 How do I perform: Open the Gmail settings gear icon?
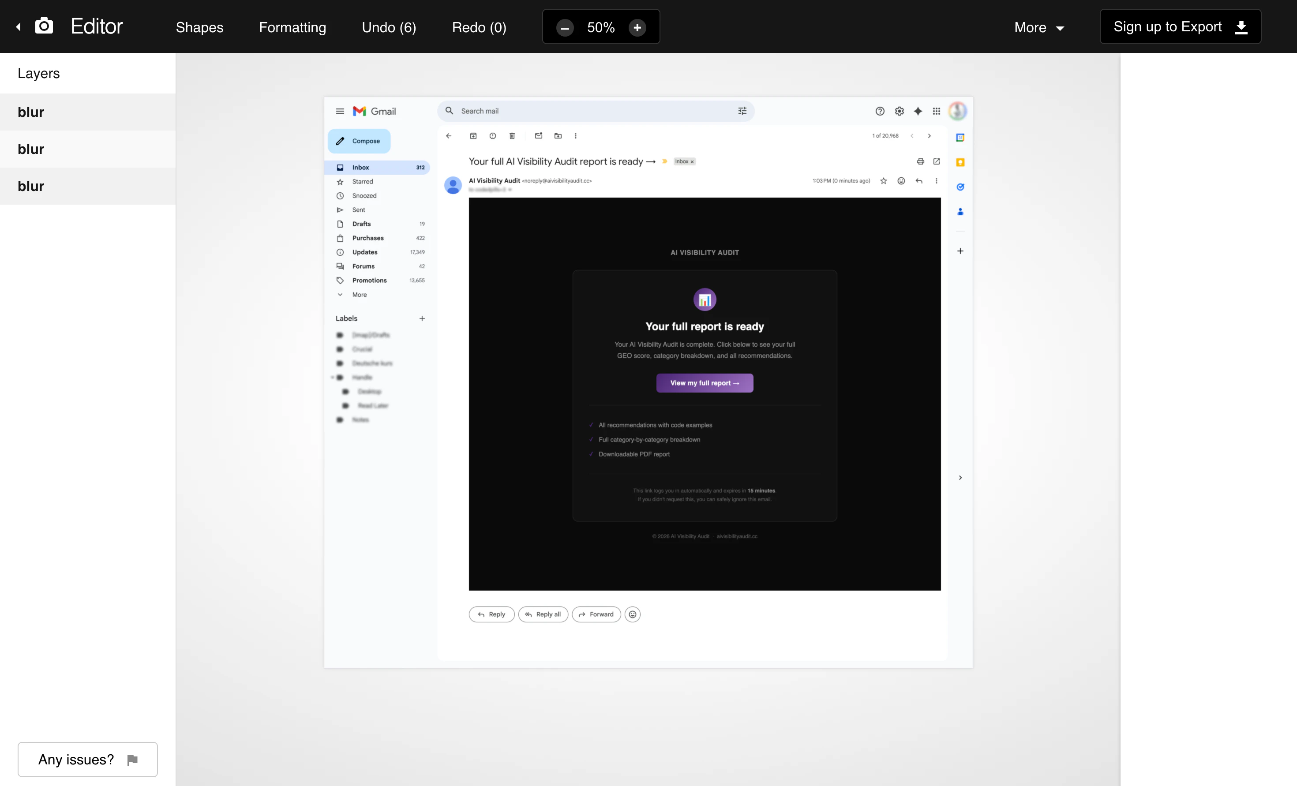pos(899,111)
